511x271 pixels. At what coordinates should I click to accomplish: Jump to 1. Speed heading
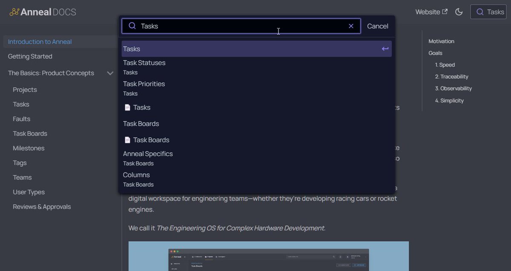click(x=445, y=65)
